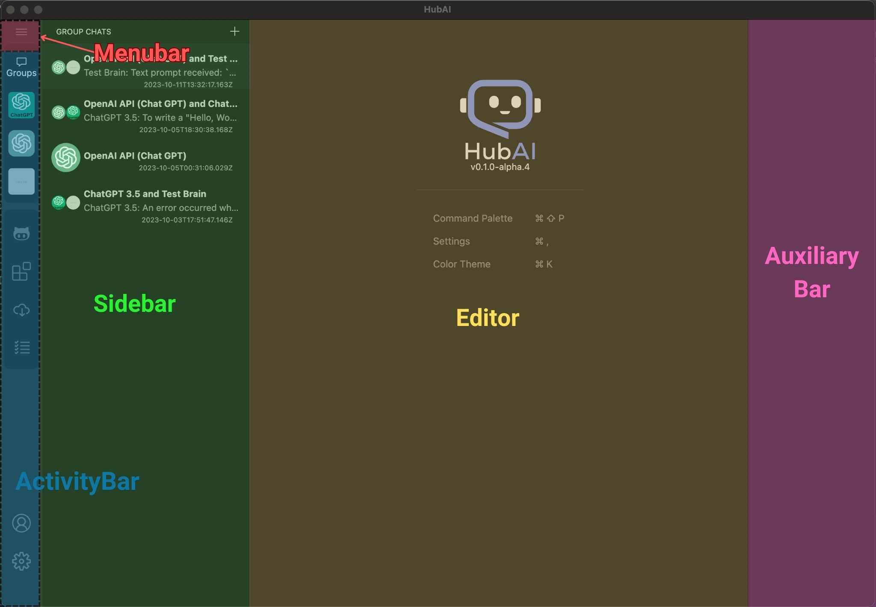Open the unlabeled OpenAI logo brain icon
Screen dimensions: 876x607
point(21,143)
